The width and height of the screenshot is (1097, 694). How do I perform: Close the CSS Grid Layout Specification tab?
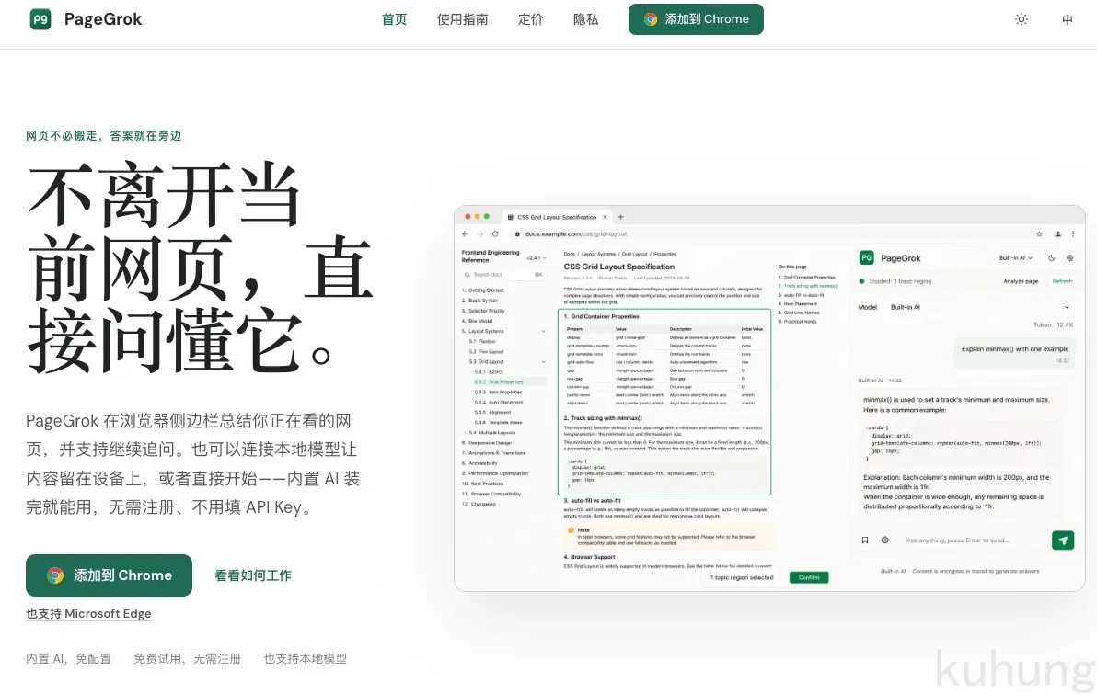(606, 217)
